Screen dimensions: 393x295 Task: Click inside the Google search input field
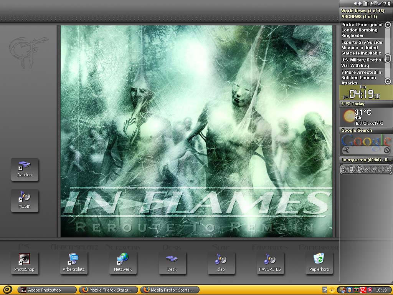click(367, 150)
